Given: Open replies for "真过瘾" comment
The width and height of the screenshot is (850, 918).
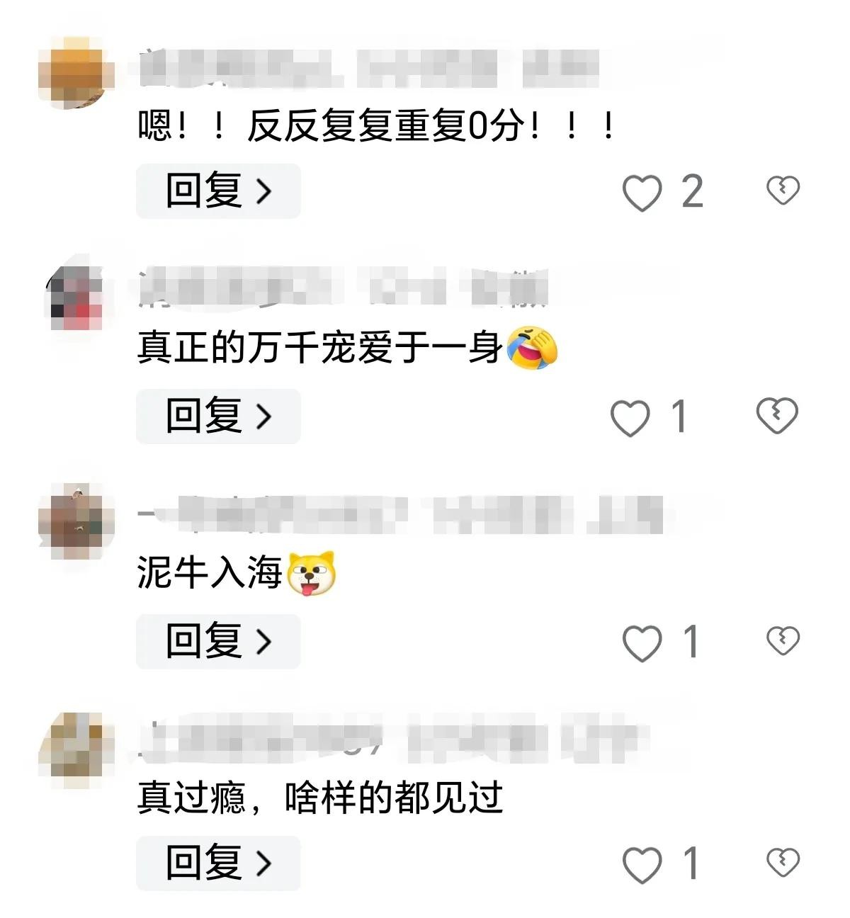Looking at the screenshot, I should click(x=218, y=863).
